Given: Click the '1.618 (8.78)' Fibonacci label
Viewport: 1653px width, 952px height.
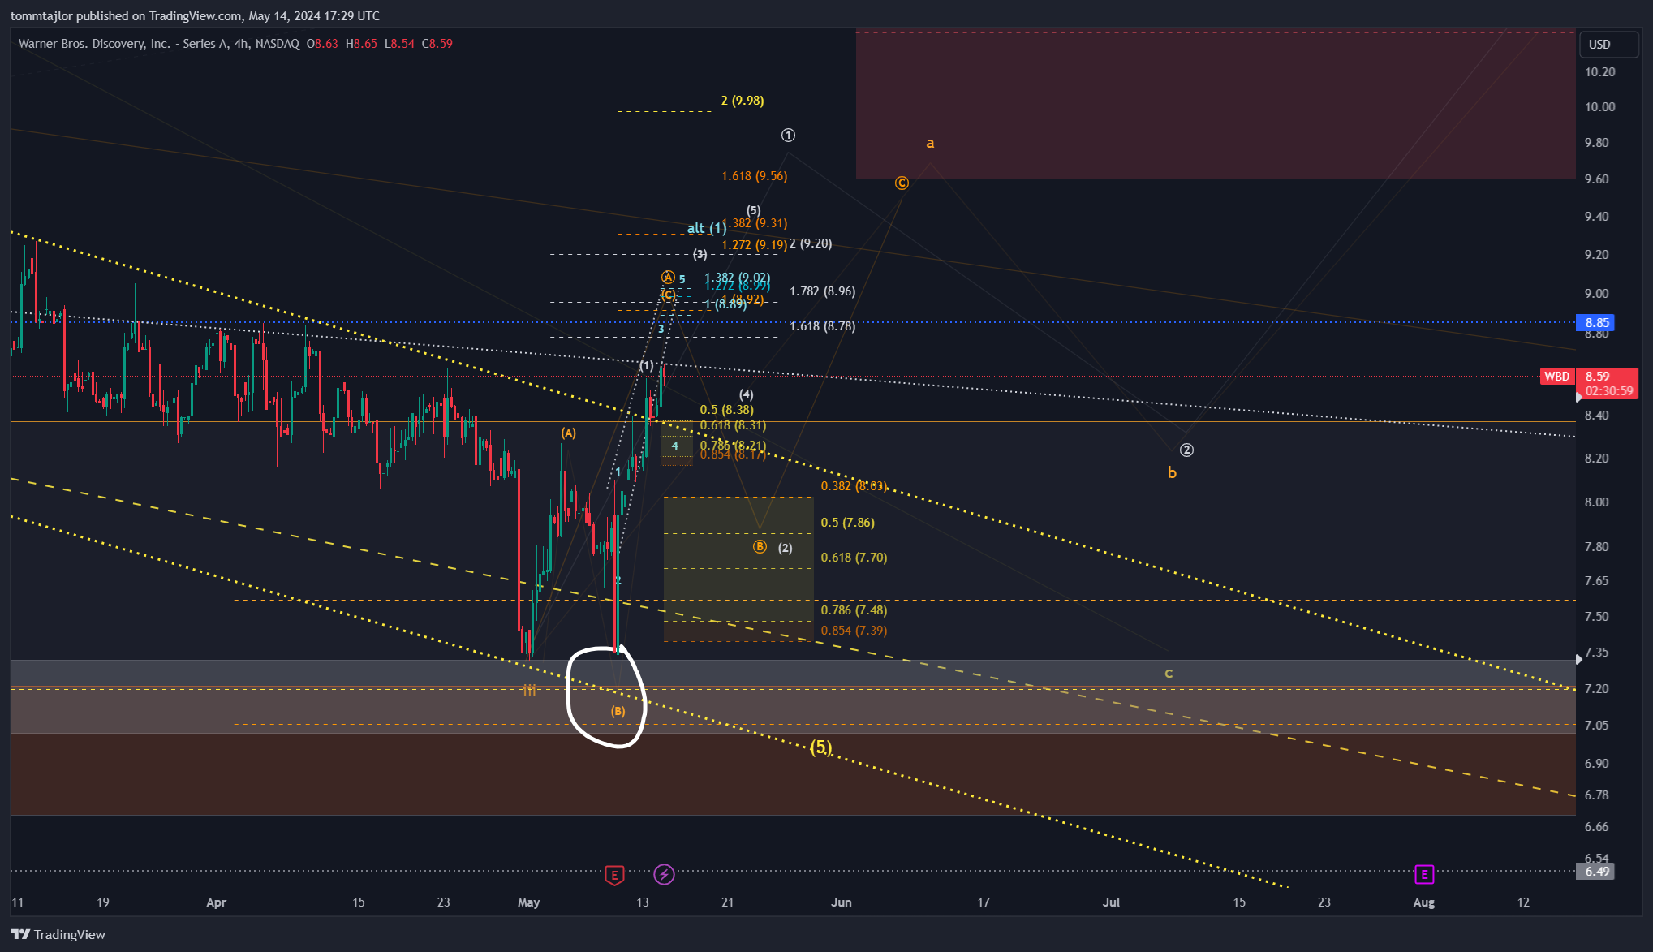Looking at the screenshot, I should (823, 326).
